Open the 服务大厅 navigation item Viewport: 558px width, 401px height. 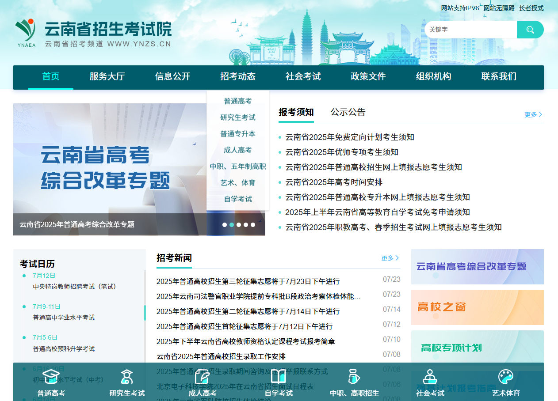tap(107, 76)
